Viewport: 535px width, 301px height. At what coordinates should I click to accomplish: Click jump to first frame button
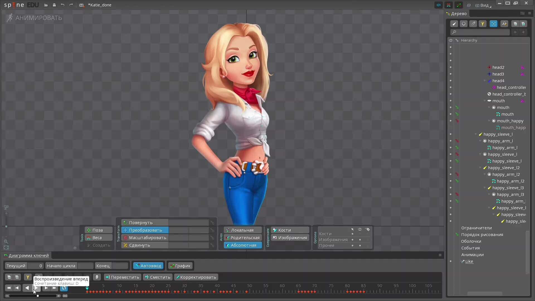(x=9, y=288)
